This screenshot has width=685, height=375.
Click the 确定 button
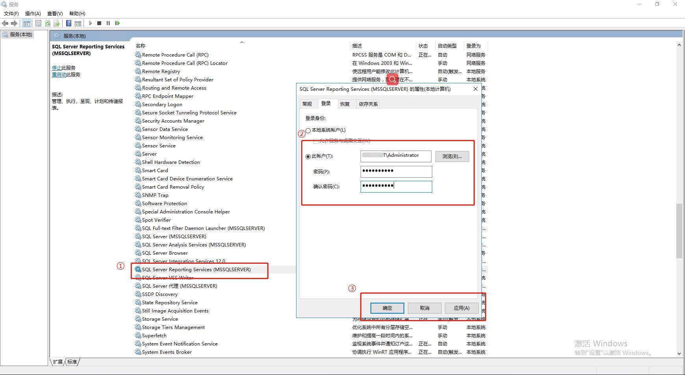(x=387, y=308)
